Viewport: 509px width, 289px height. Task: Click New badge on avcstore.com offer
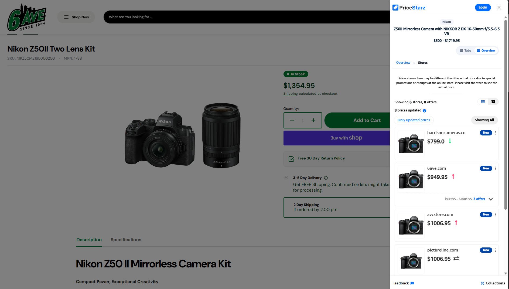click(486, 215)
